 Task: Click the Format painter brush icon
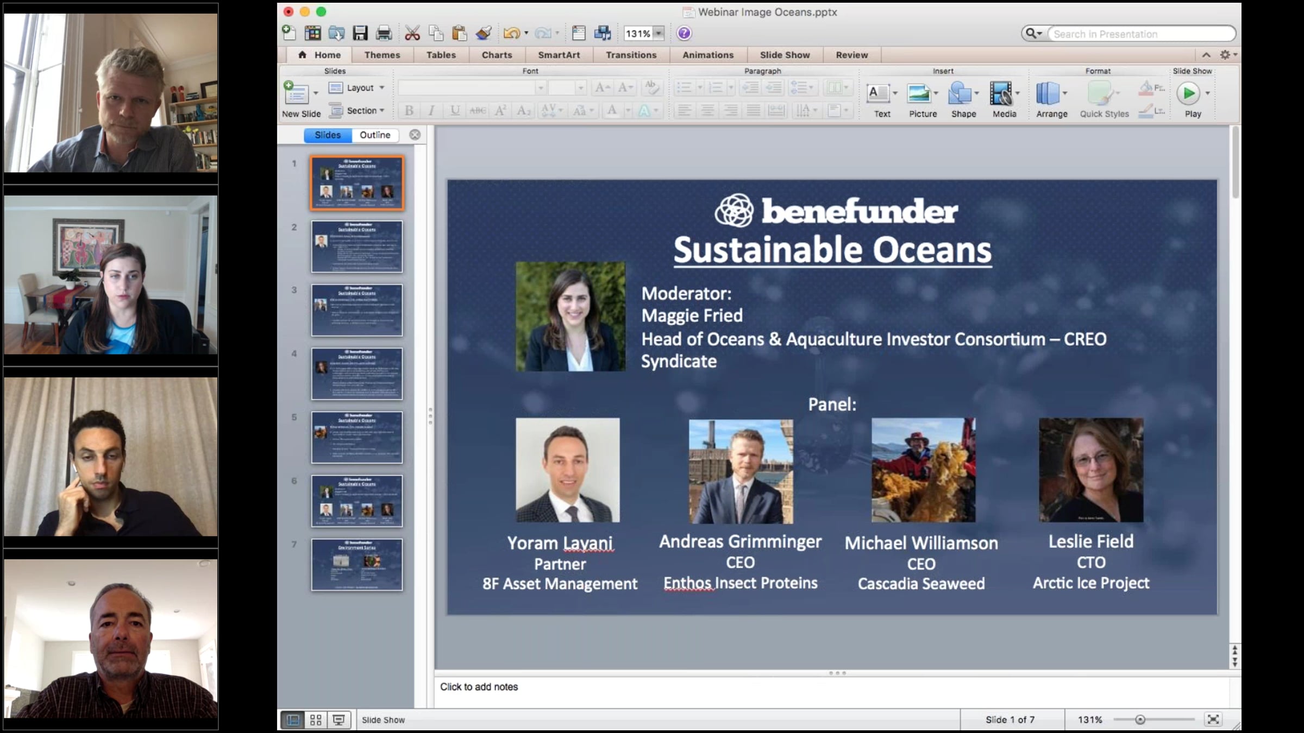[x=483, y=33]
